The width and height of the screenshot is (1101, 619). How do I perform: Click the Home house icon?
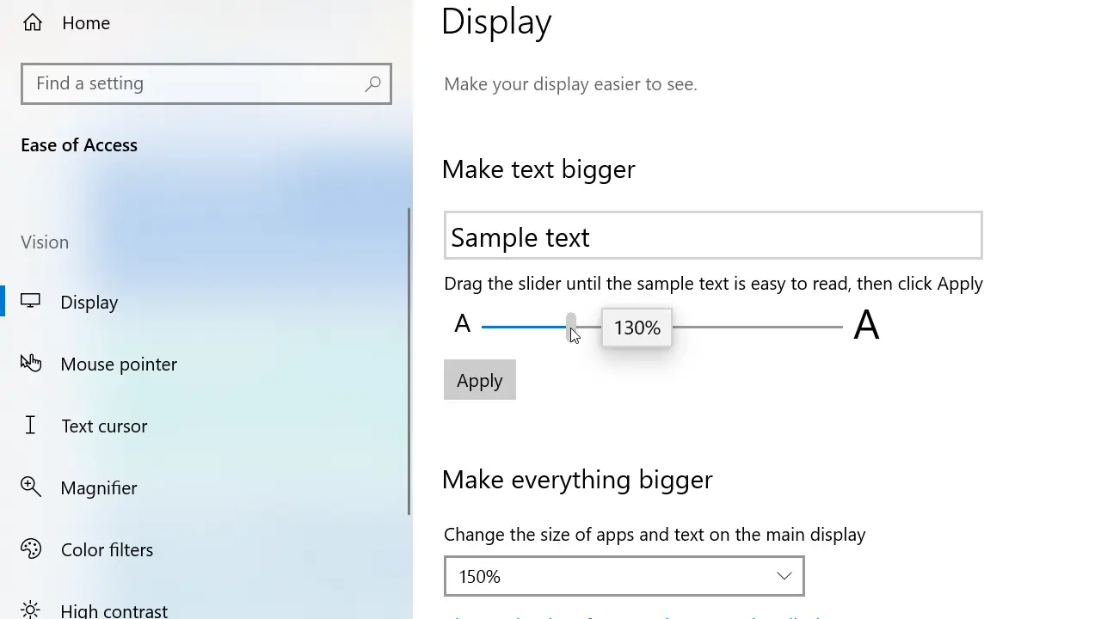click(33, 23)
